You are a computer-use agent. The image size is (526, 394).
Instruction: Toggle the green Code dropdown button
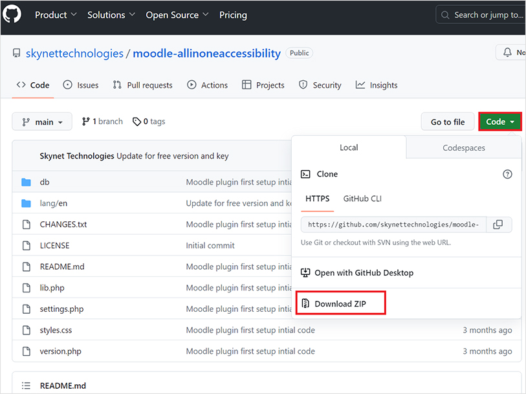(499, 122)
